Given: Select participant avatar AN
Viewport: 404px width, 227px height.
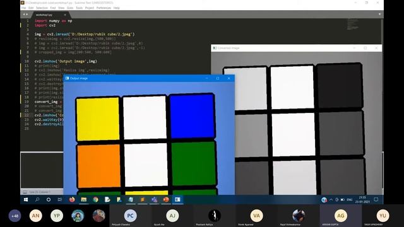Looking at the screenshot, I should pos(35,216).
